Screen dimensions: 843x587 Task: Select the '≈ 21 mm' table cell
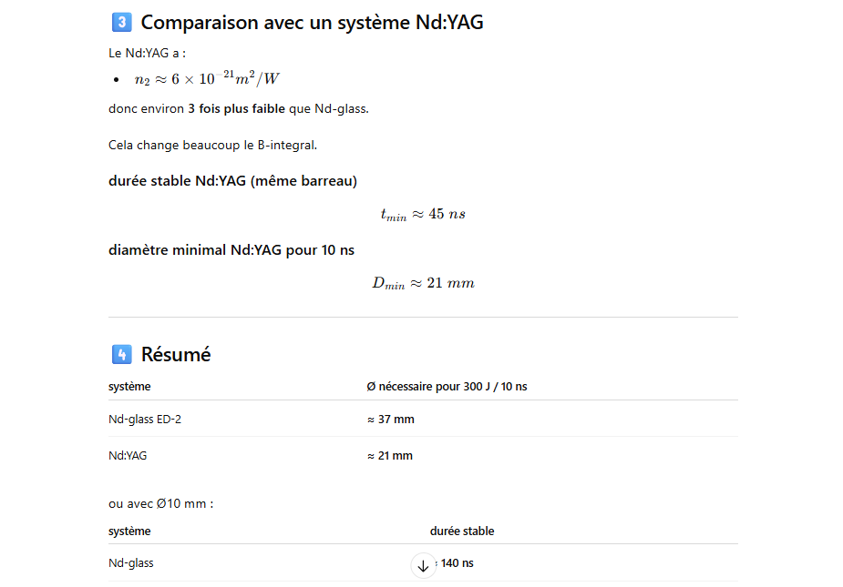pyautogui.click(x=389, y=455)
